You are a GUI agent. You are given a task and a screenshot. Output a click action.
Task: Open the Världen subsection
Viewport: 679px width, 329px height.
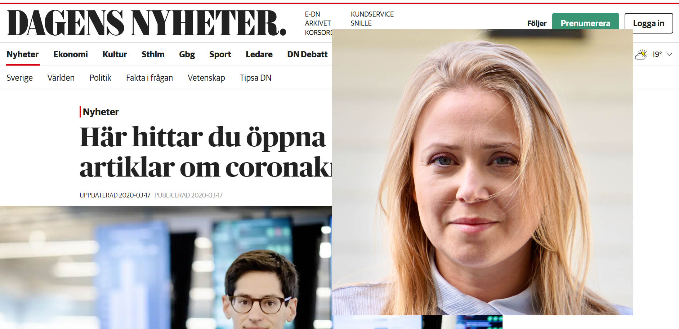61,78
